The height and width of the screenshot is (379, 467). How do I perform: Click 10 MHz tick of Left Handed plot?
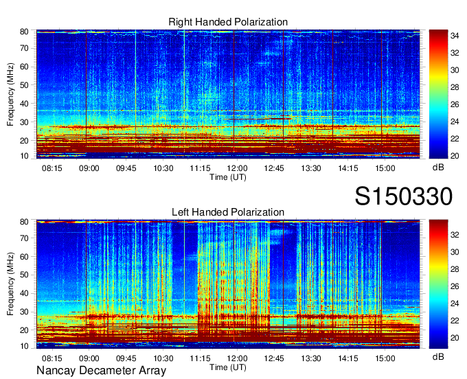(24, 346)
